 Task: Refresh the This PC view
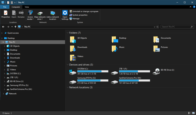(157, 27)
